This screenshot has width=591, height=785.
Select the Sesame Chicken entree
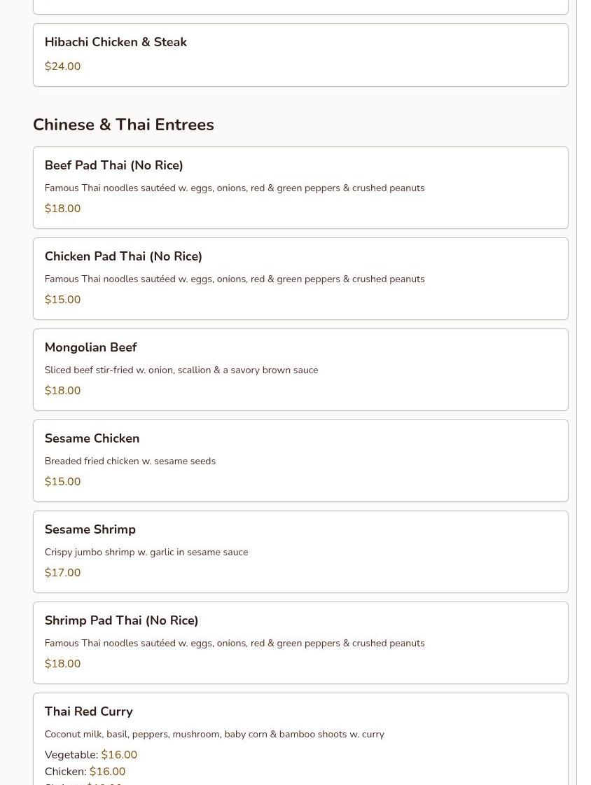click(x=300, y=461)
